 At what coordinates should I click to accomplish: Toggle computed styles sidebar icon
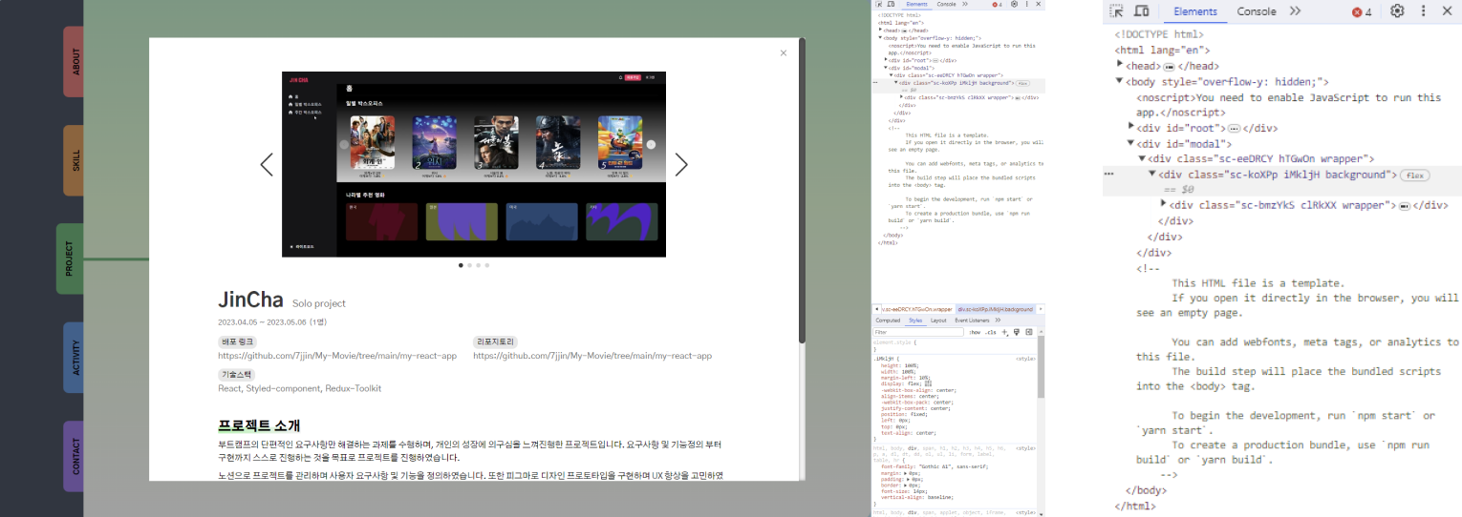pos(1029,332)
